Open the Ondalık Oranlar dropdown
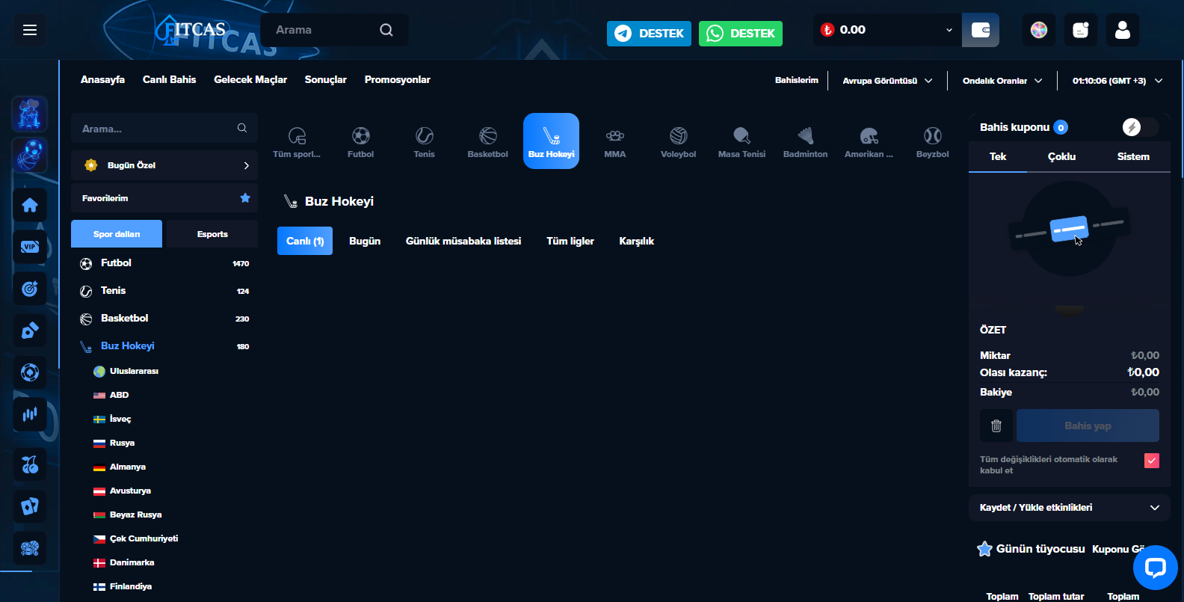This screenshot has height=602, width=1184. click(x=1002, y=81)
